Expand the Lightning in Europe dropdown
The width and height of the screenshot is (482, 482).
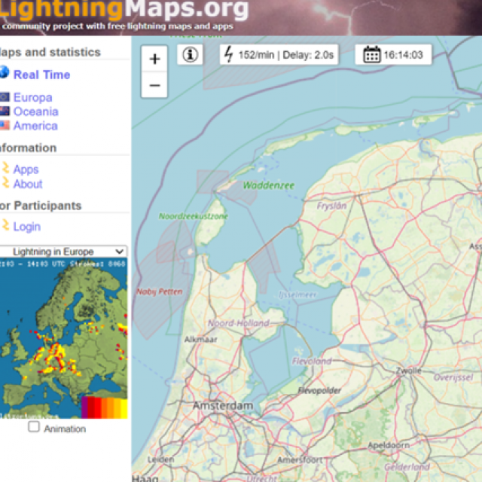coord(63,252)
